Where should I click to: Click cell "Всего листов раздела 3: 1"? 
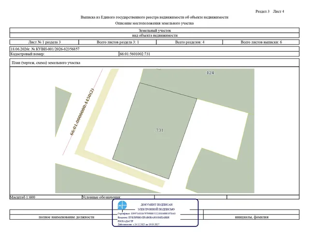coord(118,42)
